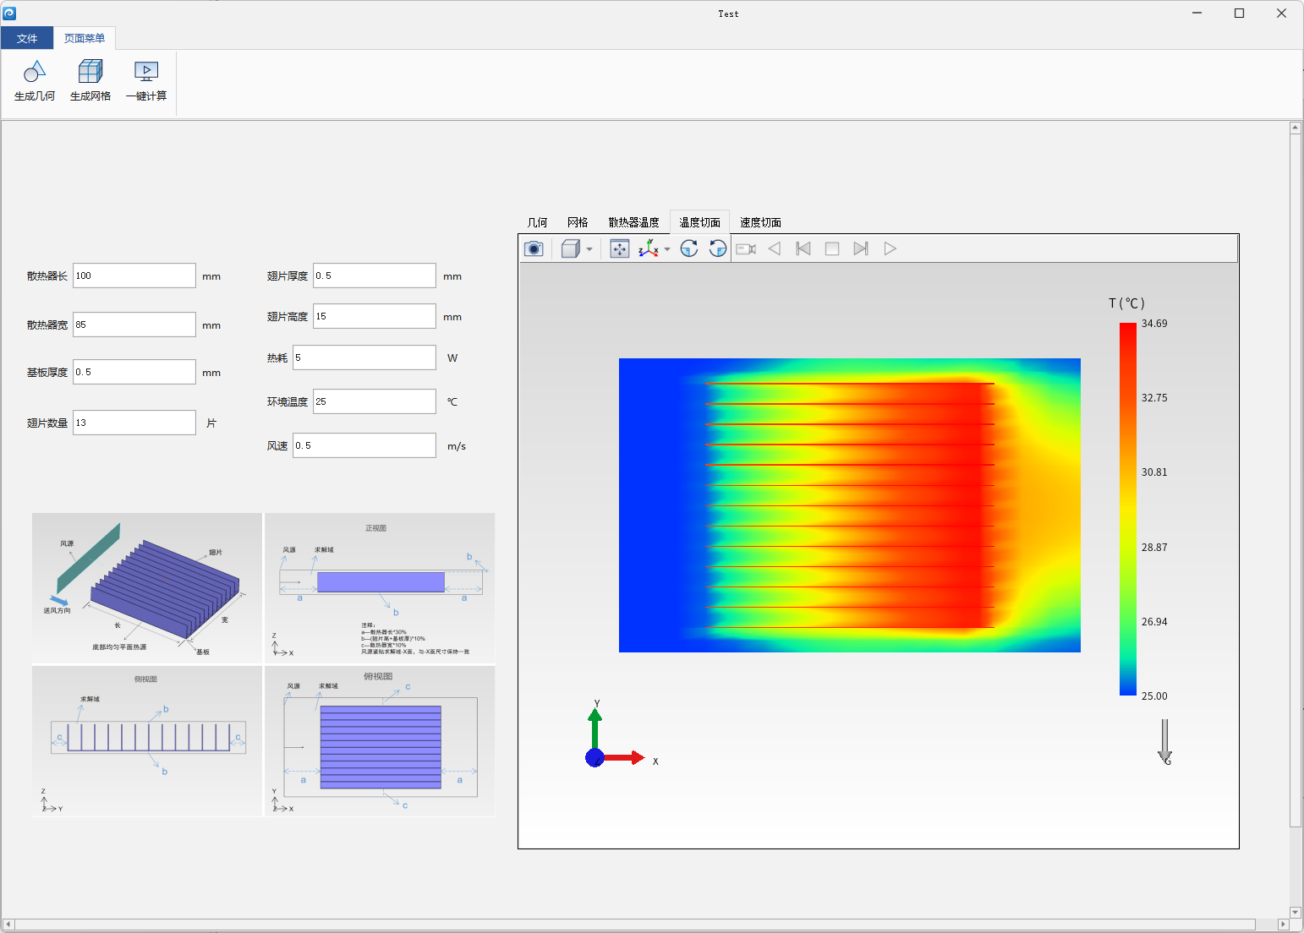Switch to the 散热器温度 tab
The width and height of the screenshot is (1304, 933).
coord(633,222)
